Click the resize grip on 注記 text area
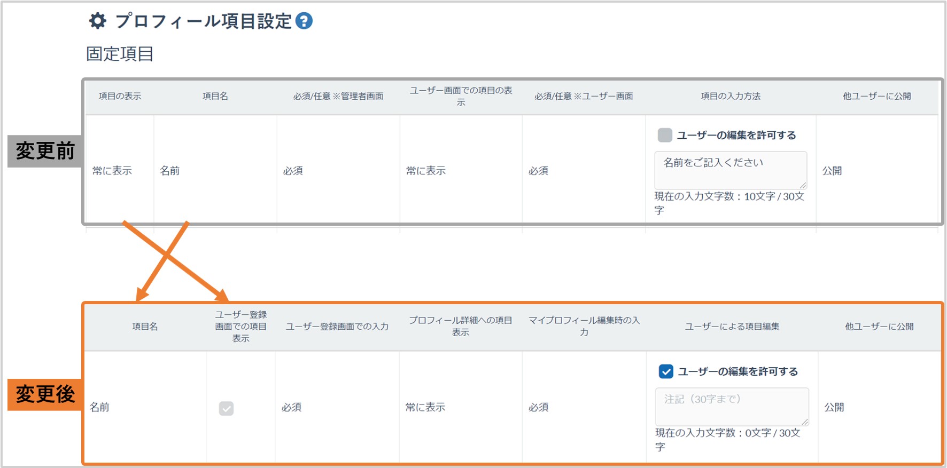 (804, 422)
